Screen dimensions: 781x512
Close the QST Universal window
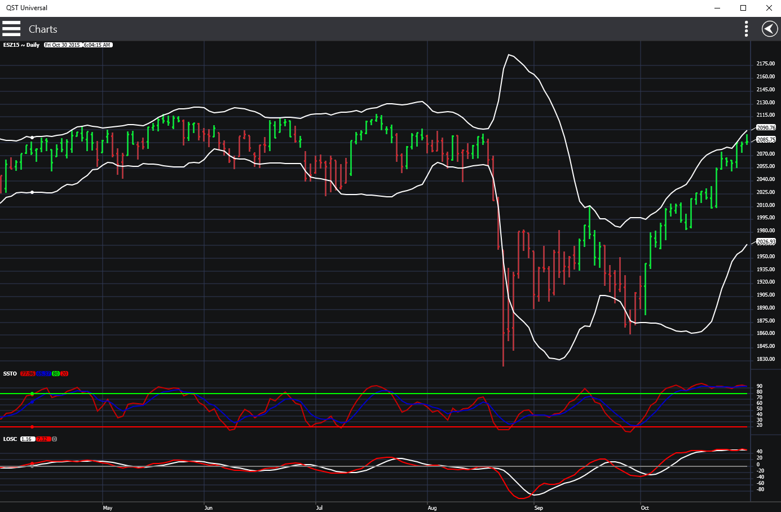coord(769,8)
